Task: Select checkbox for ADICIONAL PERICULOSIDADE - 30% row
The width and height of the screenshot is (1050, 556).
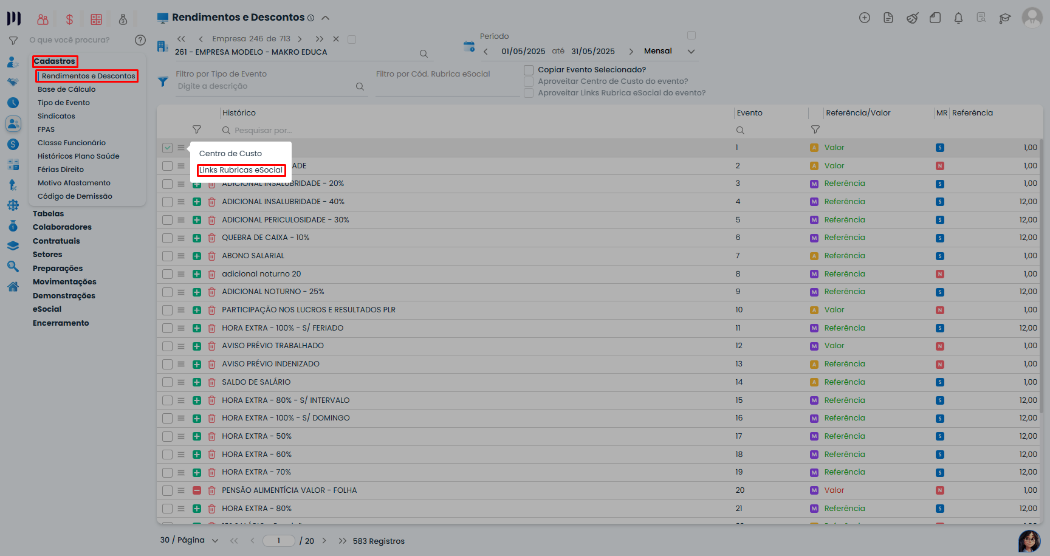Action: pos(167,220)
